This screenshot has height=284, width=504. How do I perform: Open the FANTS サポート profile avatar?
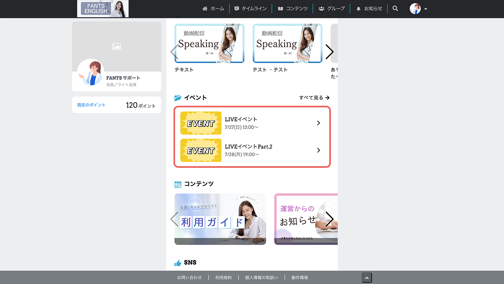[x=91, y=73]
